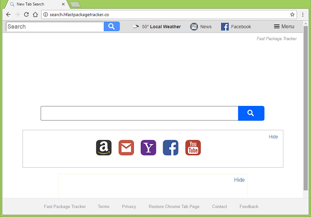Hide the shortcut icons panel
Viewport: 311px width, 217px height.
(x=273, y=137)
